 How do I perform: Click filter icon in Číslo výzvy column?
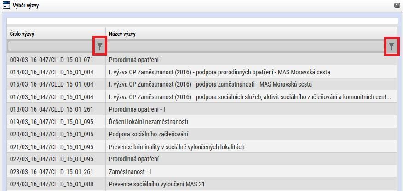pyautogui.click(x=100, y=46)
